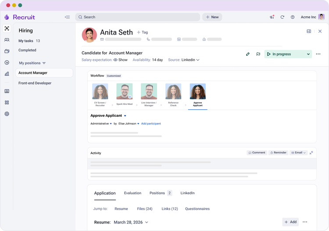329x231 pixels.
Task: Jump to Resume link
Action: (121, 209)
